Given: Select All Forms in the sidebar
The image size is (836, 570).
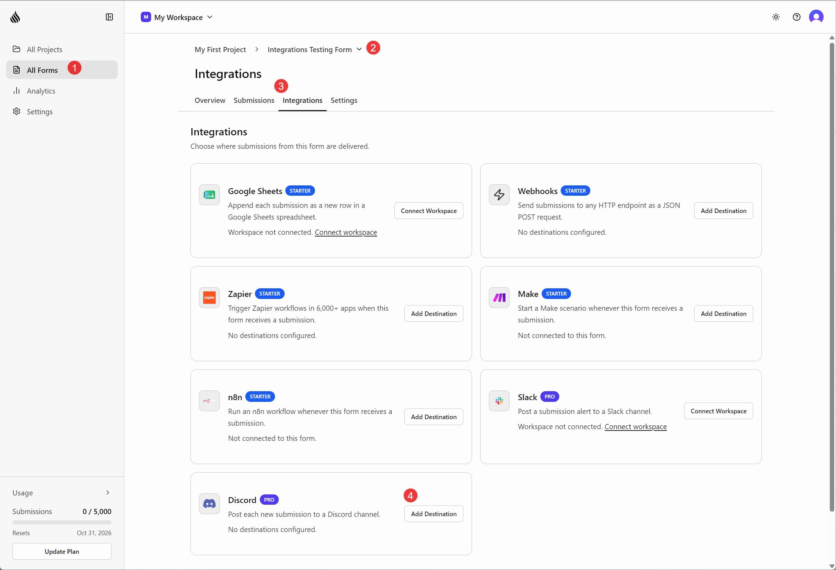Looking at the screenshot, I should point(62,70).
